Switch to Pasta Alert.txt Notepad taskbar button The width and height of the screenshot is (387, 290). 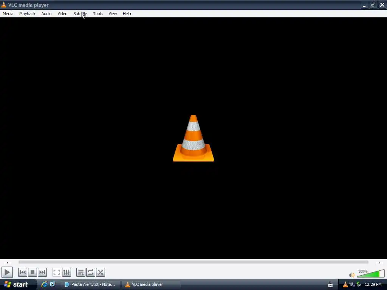91,284
